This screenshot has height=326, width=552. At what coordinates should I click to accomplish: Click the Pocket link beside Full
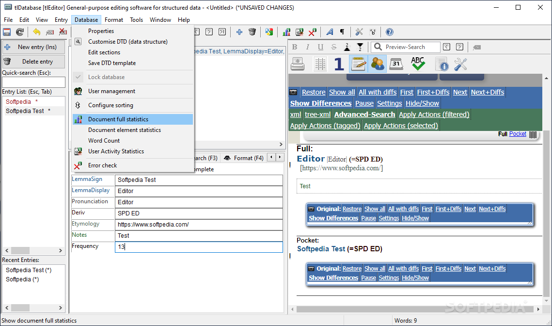[518, 134]
